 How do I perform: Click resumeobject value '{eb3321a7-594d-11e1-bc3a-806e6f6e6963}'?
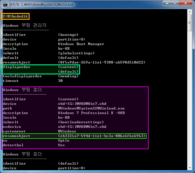coord(102,136)
